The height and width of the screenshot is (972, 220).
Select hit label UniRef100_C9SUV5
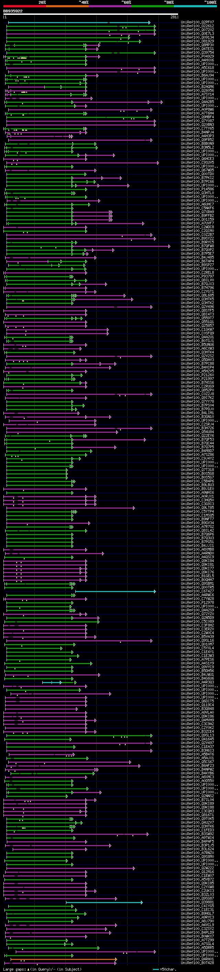[197, 163]
